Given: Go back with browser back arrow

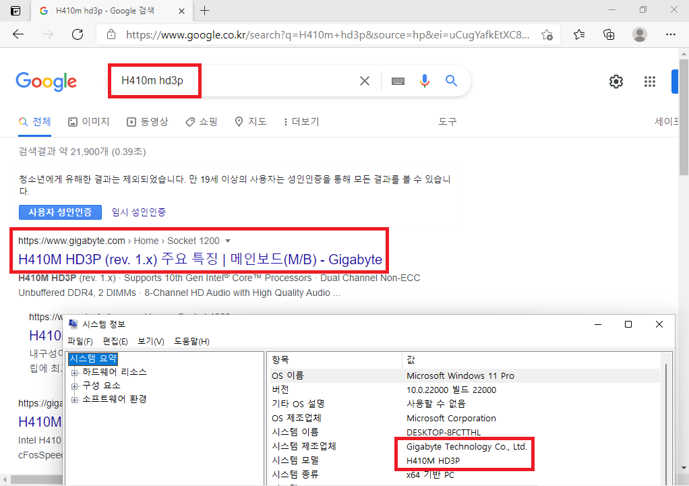Looking at the screenshot, I should pyautogui.click(x=18, y=34).
